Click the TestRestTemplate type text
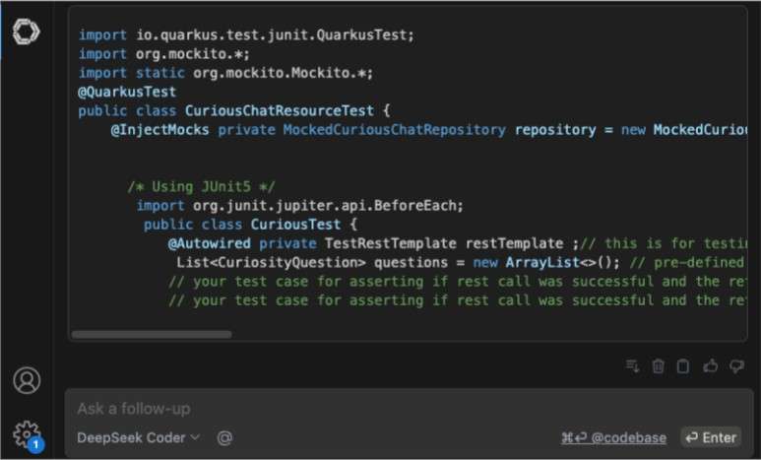Viewport: 761px width, 460px height. tap(390, 243)
